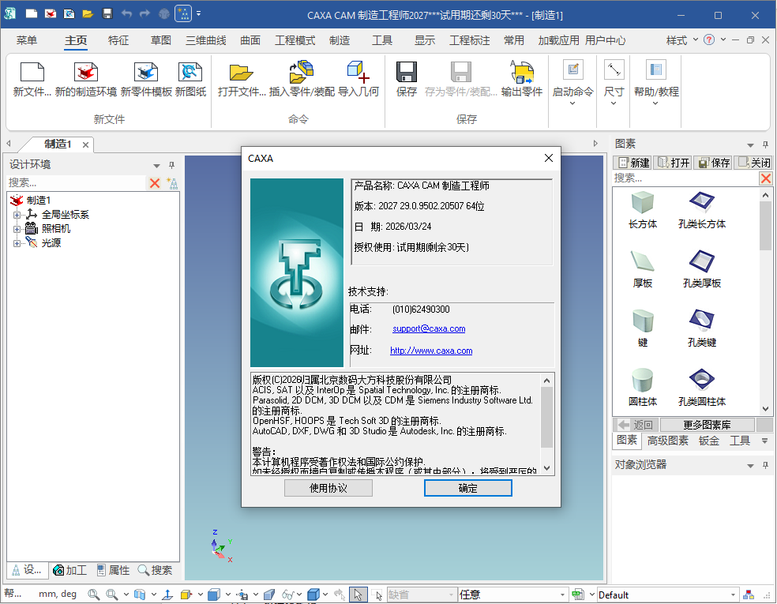The image size is (777, 604).
Task: Click the undo arrow in title bar
Action: point(126,14)
